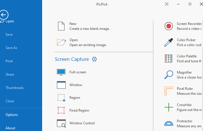Select Thumbnails in the sidebar

tap(15, 88)
